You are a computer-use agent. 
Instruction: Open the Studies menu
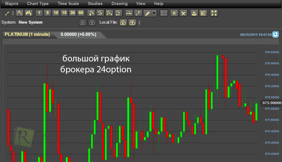point(95,4)
